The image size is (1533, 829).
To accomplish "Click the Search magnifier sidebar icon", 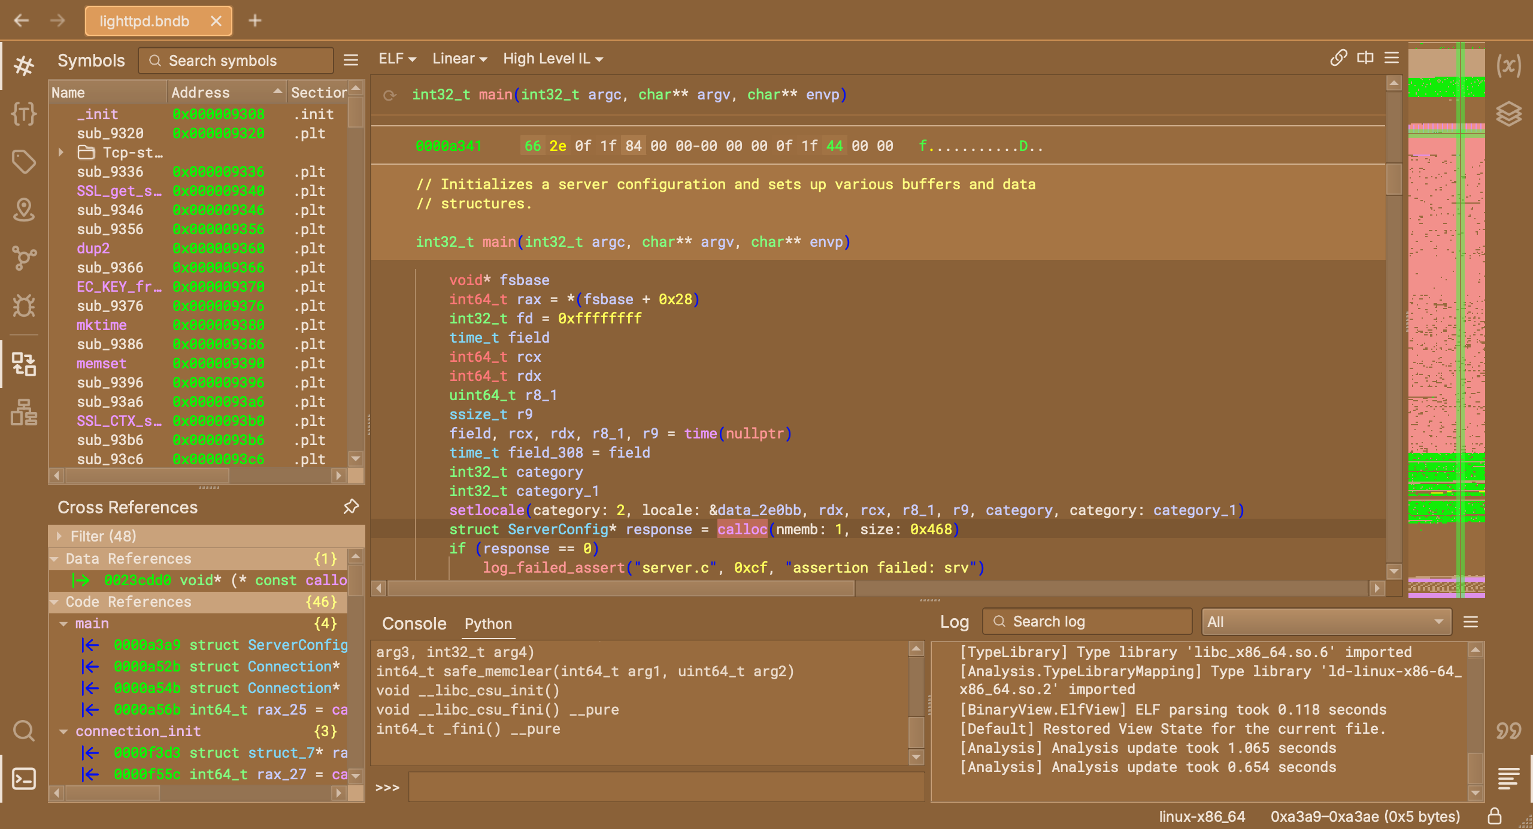I will click(x=24, y=730).
